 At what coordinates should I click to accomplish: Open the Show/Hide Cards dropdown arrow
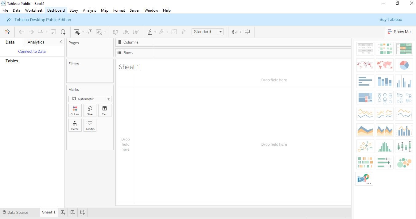click(240, 32)
